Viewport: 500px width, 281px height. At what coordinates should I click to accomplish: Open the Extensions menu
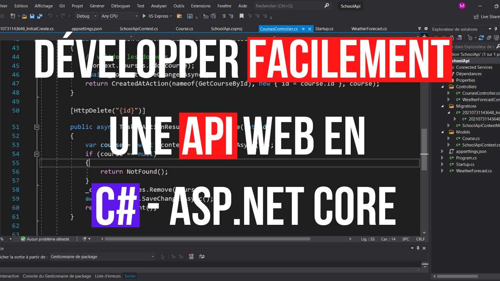click(201, 6)
